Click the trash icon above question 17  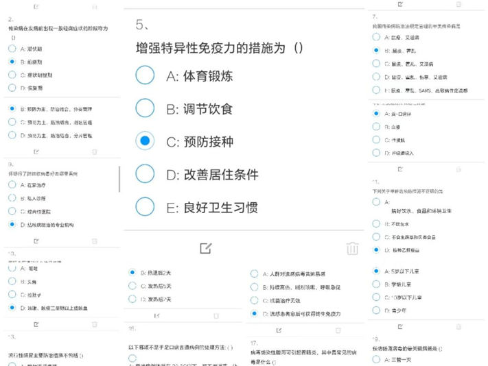point(336,328)
